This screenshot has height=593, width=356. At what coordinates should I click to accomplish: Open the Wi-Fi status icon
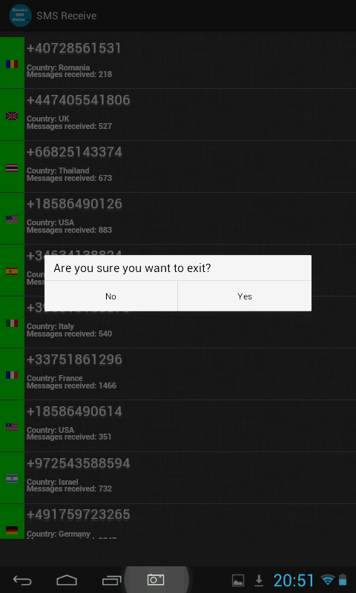(x=328, y=580)
